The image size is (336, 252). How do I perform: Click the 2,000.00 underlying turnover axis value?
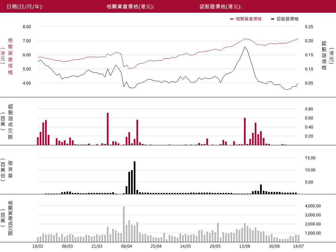(313, 224)
